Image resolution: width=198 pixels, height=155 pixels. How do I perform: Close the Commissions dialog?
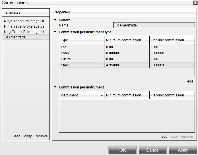coord(195,3)
